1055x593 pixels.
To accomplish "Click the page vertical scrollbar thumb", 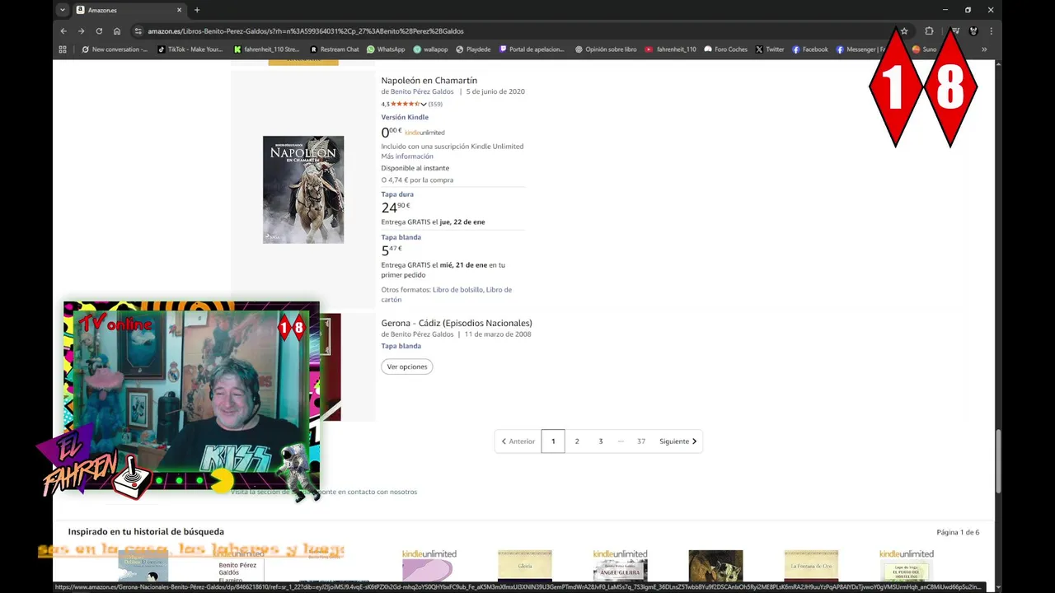I will coord(998,461).
